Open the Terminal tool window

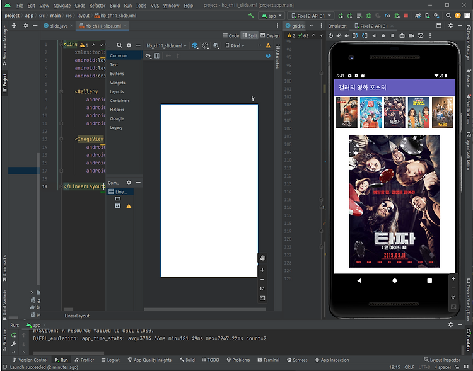coord(268,360)
